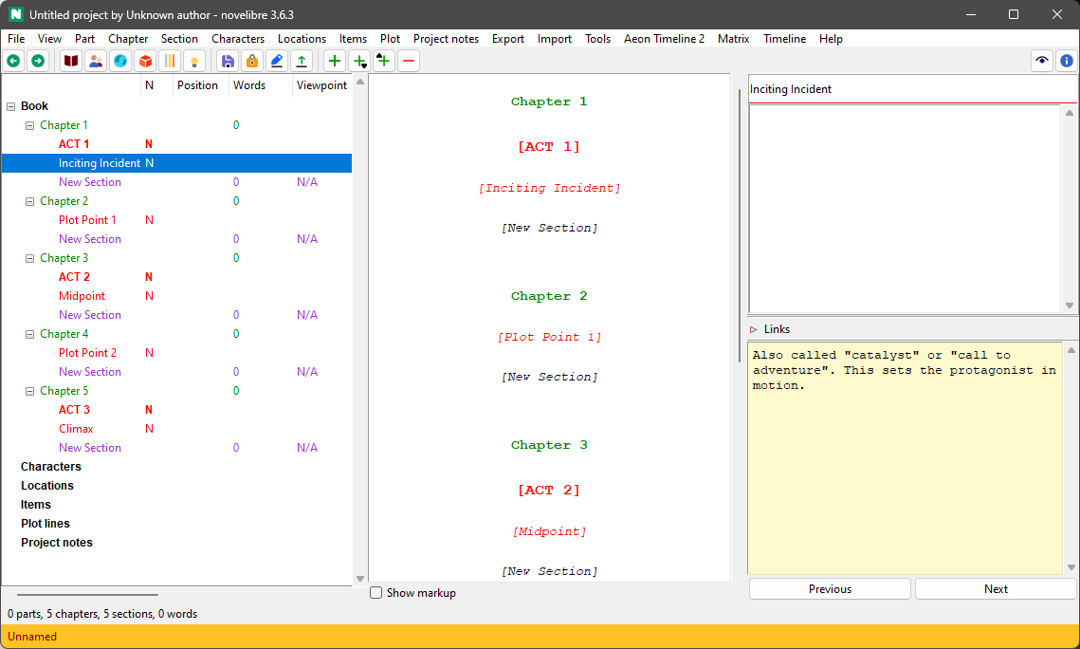Collapse Chapter 5 in the tree
This screenshot has width=1080, height=649.
29,390
